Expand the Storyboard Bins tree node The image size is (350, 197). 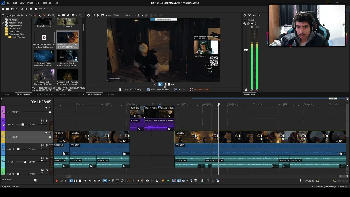point(3,34)
